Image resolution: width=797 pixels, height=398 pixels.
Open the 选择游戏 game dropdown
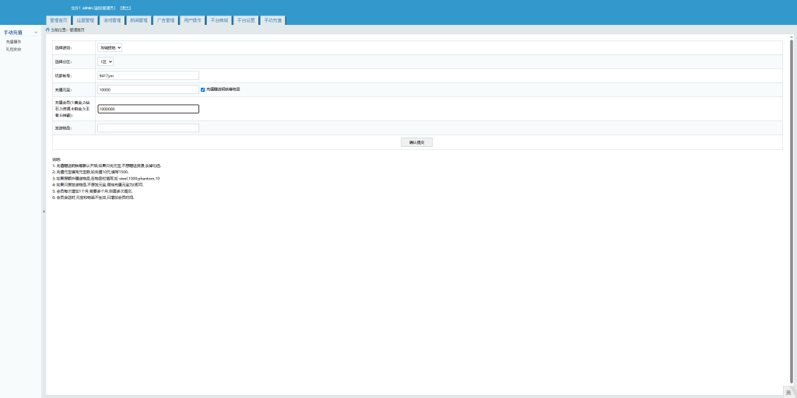click(x=110, y=47)
